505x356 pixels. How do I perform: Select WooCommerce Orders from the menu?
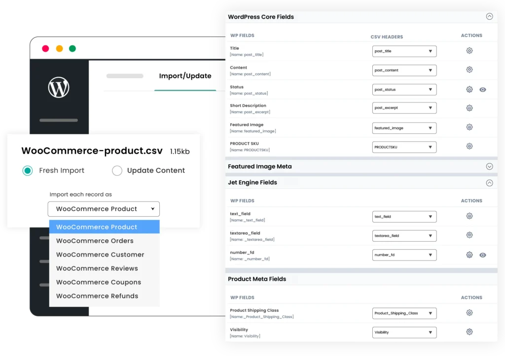(x=95, y=241)
